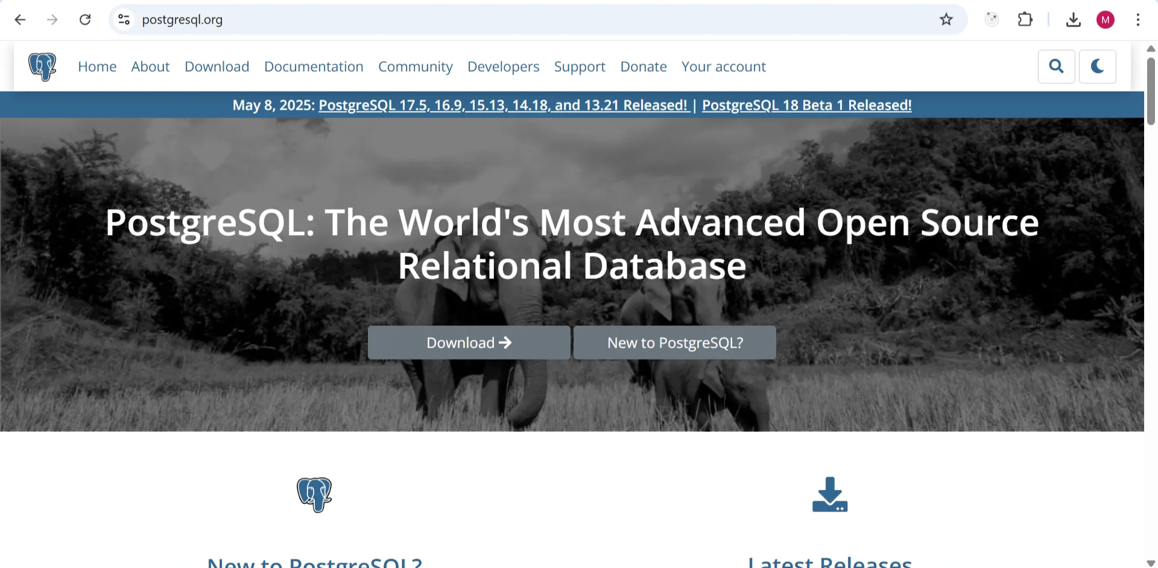Screen dimensions: 1158x568
Task: Open the Support nav item
Action: coord(580,66)
